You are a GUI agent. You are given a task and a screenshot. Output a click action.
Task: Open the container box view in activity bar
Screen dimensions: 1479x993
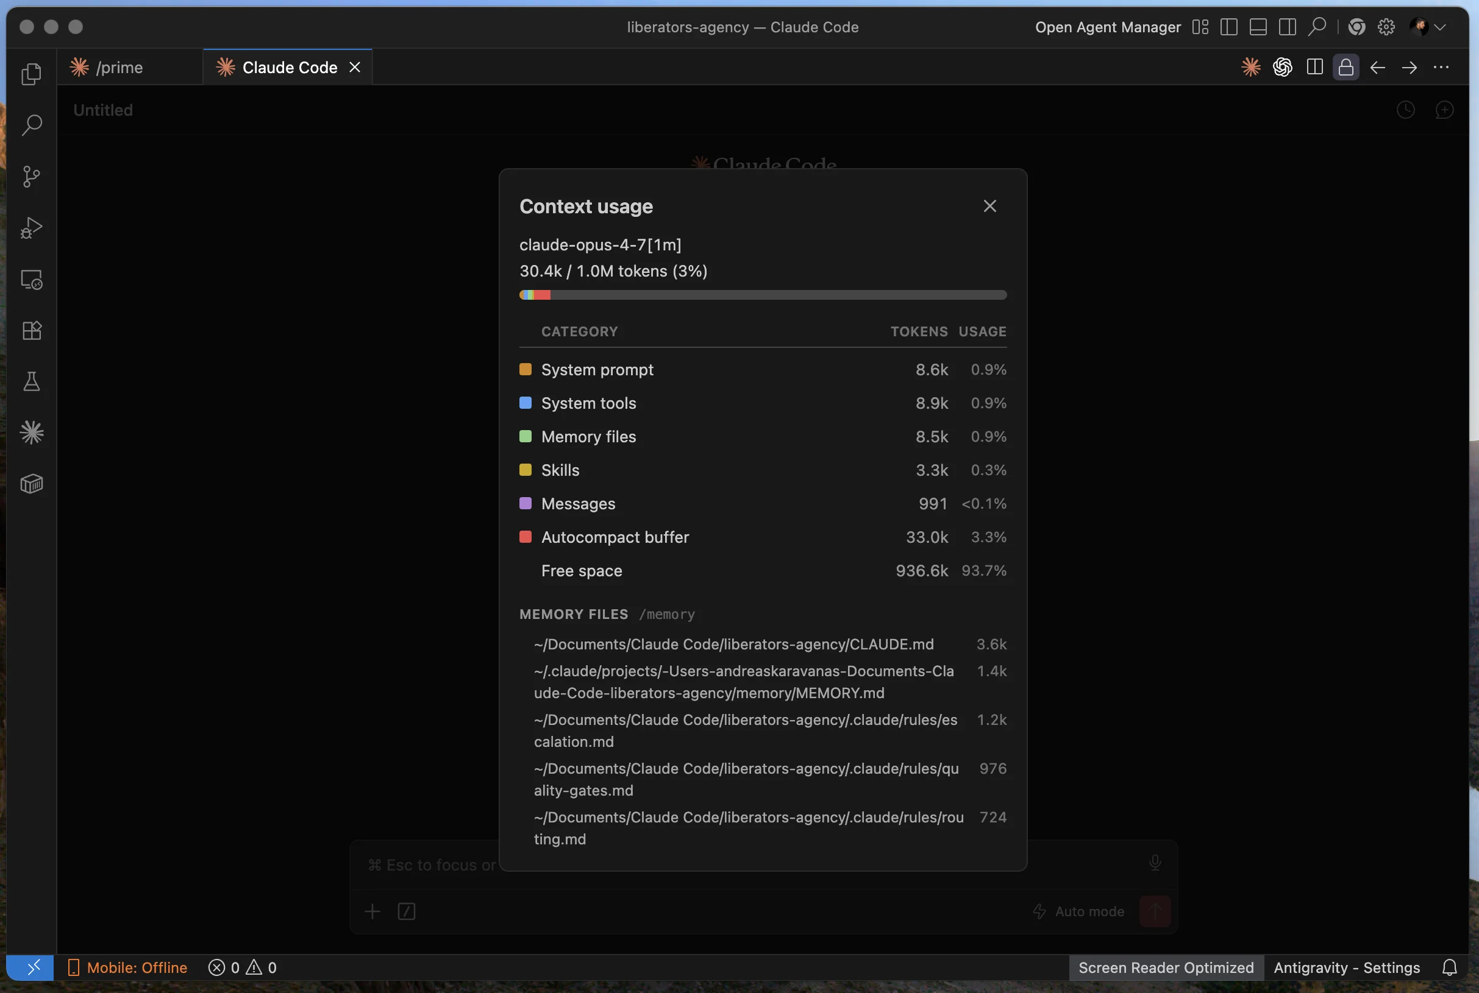coord(31,484)
